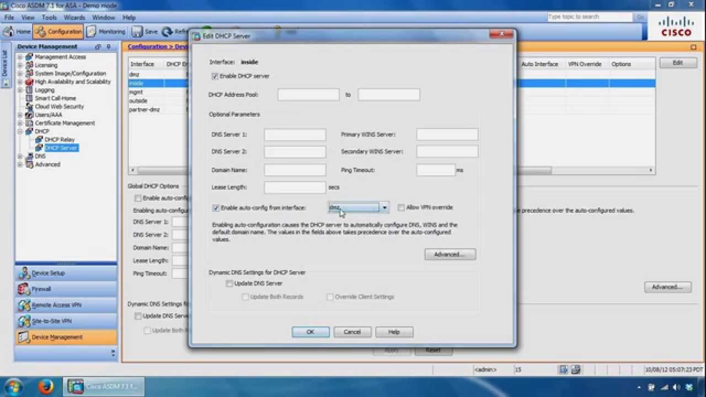
Task: Open the Home view in toolbar
Action: pyautogui.click(x=17, y=31)
